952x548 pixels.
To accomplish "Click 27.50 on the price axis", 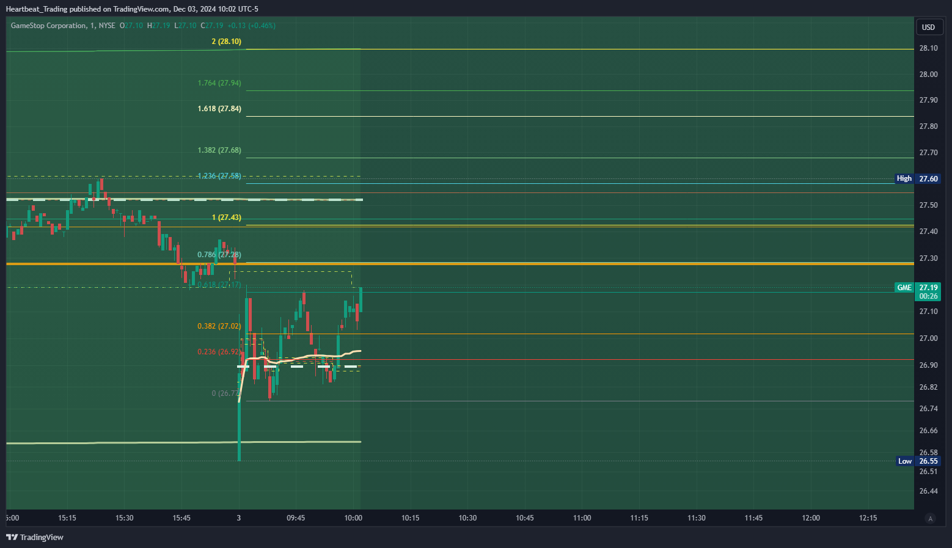I will (x=928, y=205).
